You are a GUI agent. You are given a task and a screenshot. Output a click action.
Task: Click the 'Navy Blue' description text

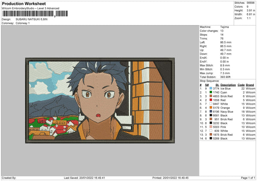[227, 111]
